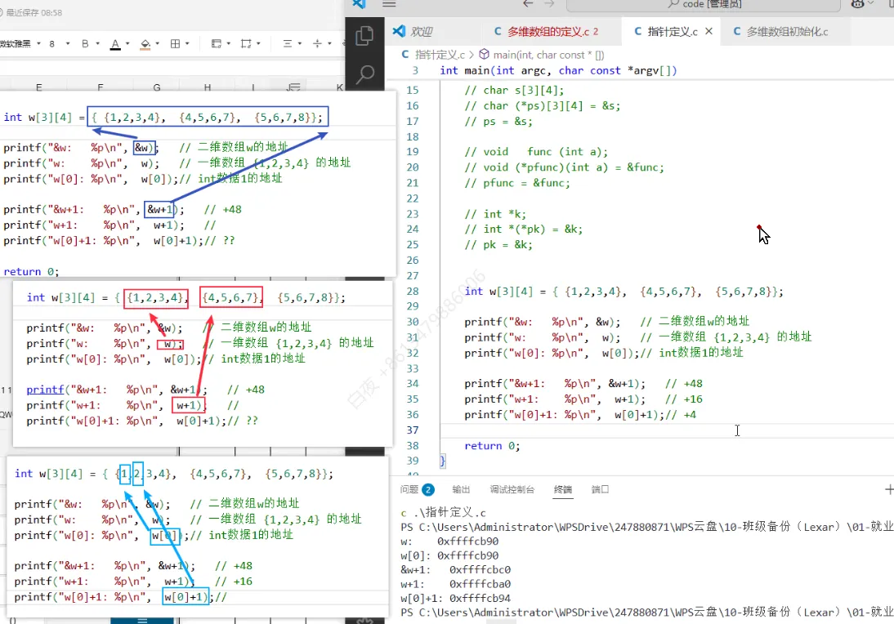Add a new terminal with plus icon

[x=889, y=489]
